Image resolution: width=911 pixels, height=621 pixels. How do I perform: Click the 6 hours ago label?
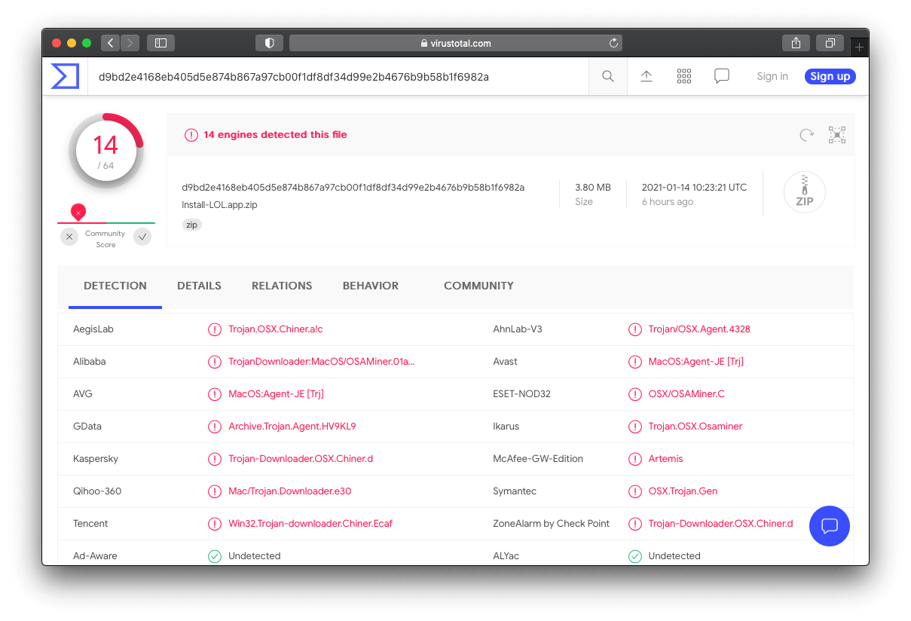(668, 202)
